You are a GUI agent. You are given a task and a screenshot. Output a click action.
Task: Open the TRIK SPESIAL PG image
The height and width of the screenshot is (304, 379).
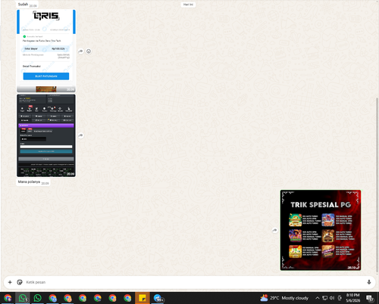[321, 230]
